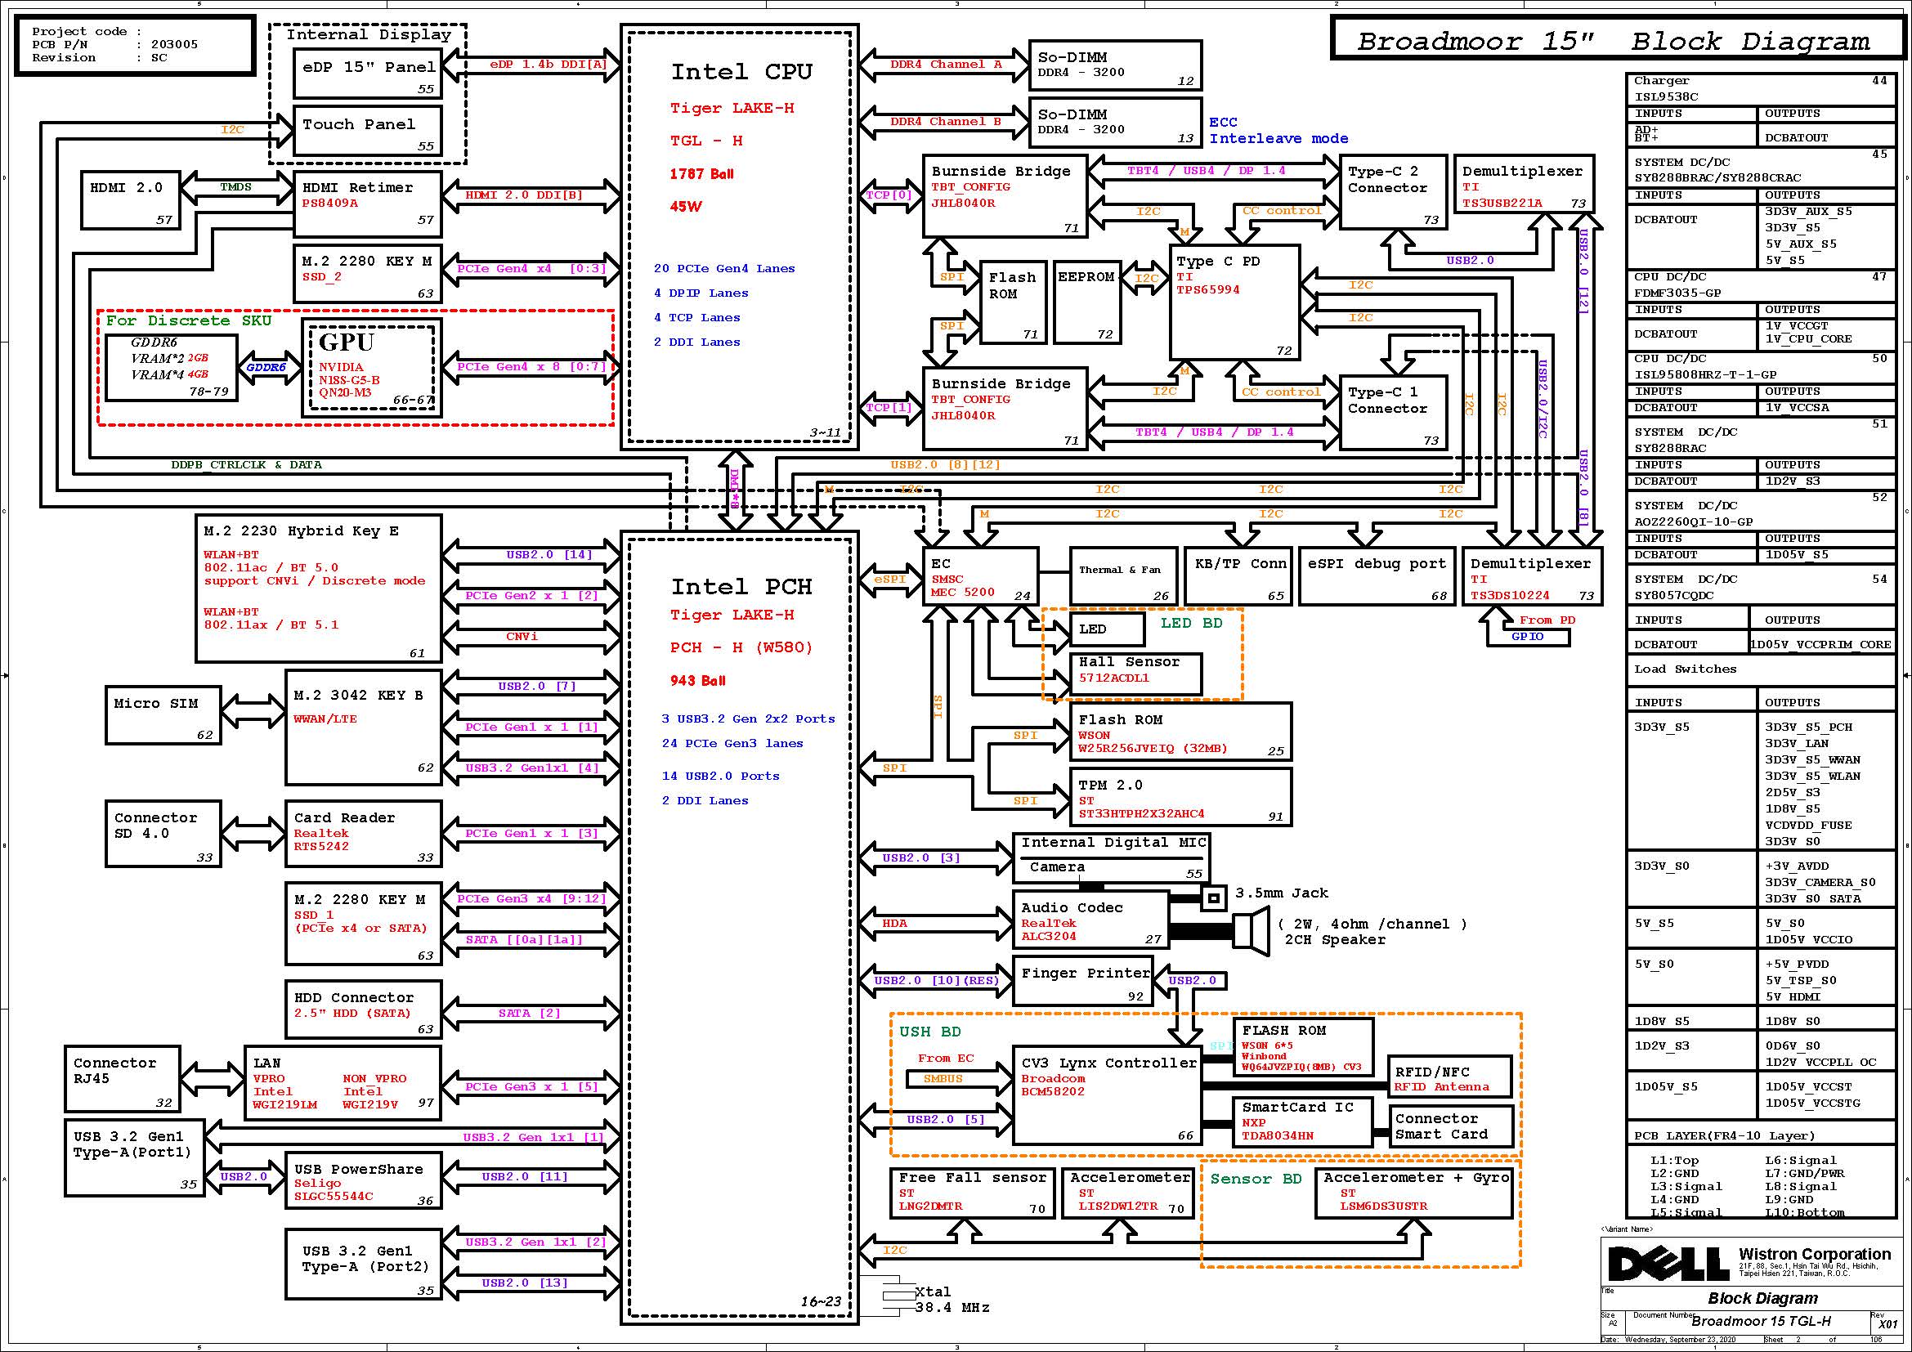Click the 3.5mm jack connector symbol
Screen dimensions: 1912x1352
[x=1213, y=898]
